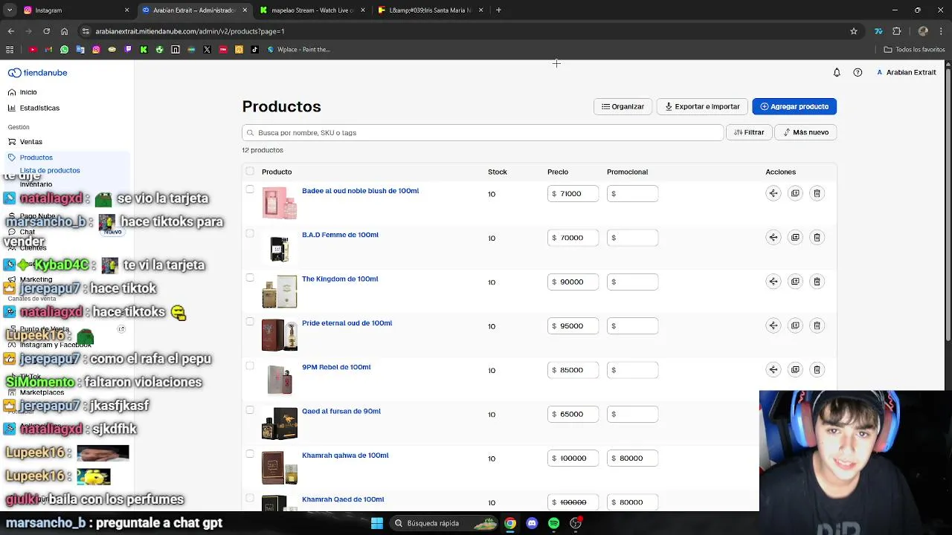Viewport: 952px width, 535px height.
Task: Check the Badee al oud noble blush row
Action: point(250,189)
